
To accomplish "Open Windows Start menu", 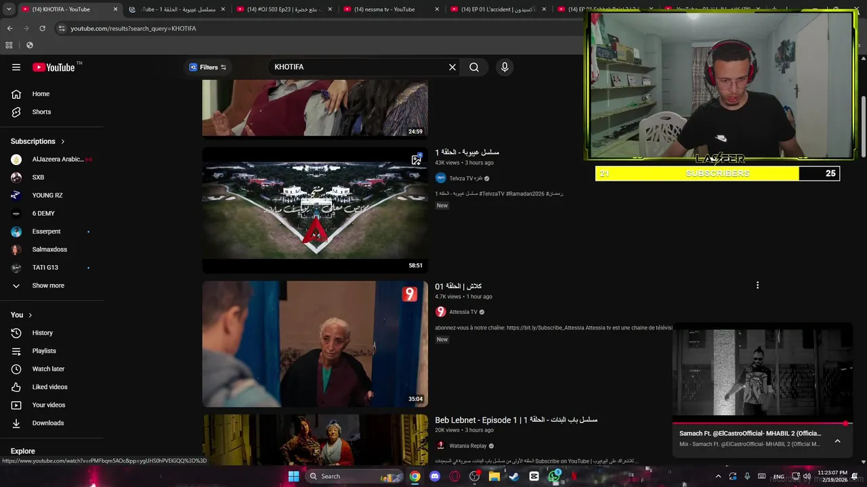I will pyautogui.click(x=293, y=476).
